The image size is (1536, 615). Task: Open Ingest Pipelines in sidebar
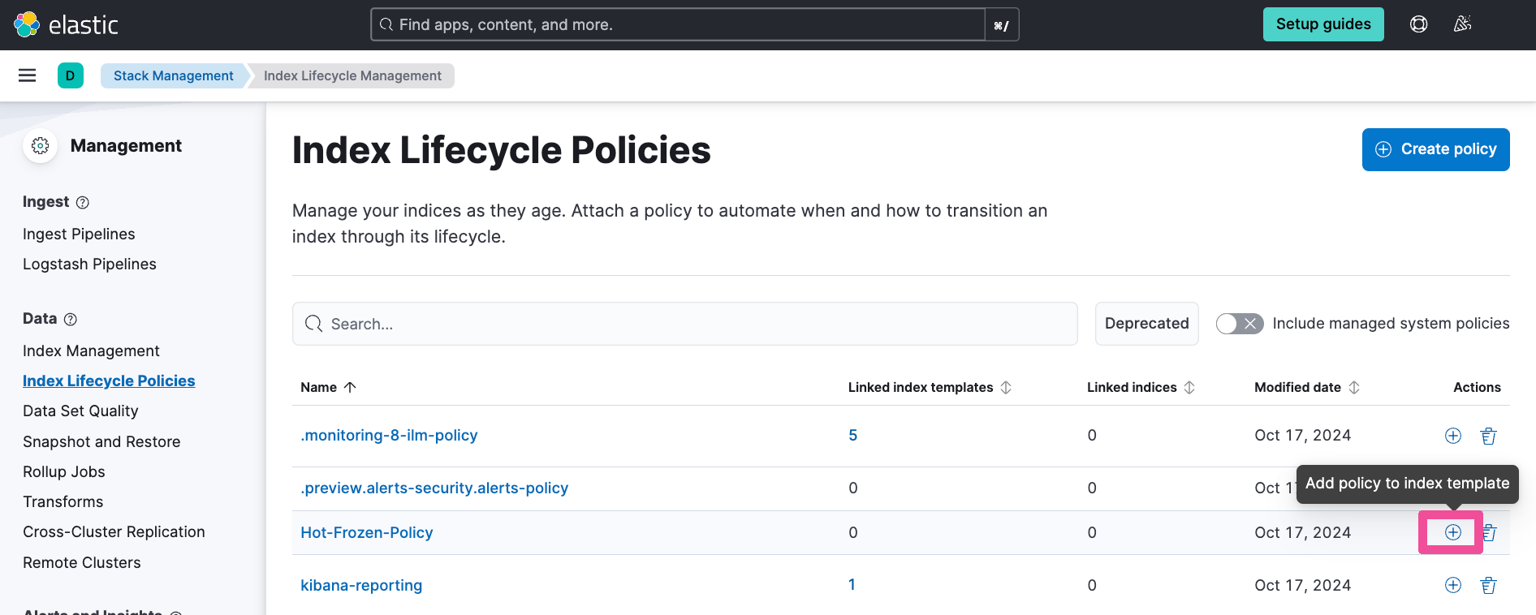pyautogui.click(x=79, y=234)
